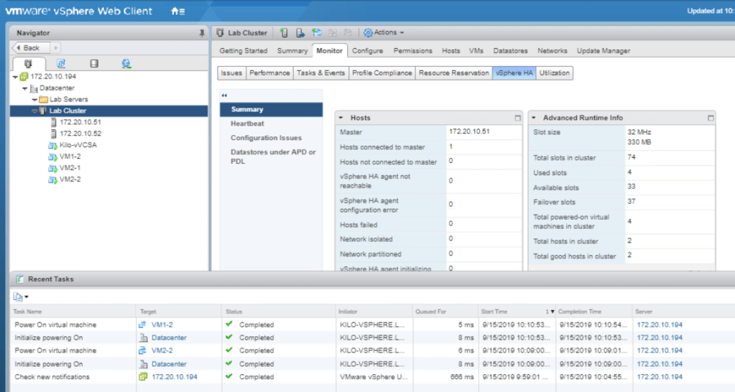Open the Recent Tasks export dropdown
Screen dimensions: 735x392
click(x=21, y=297)
